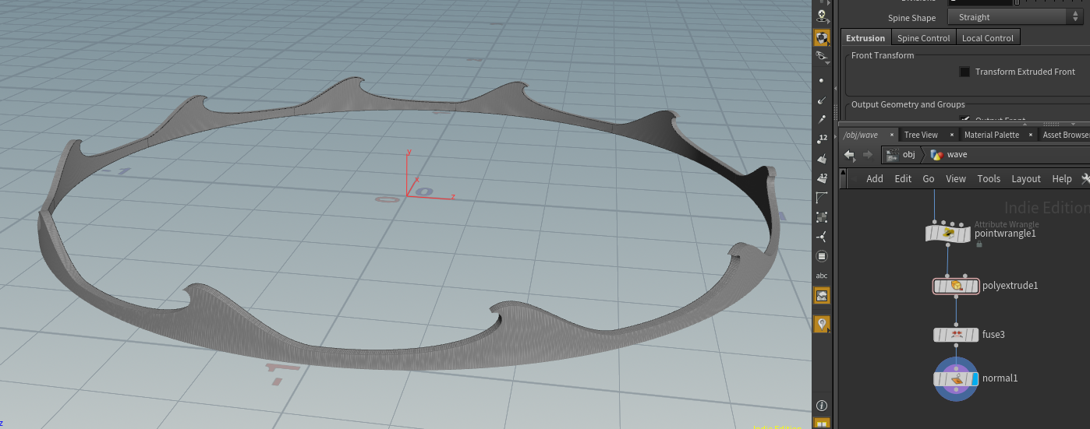
Task: Click the fuse3 node icon
Action: tap(956, 335)
